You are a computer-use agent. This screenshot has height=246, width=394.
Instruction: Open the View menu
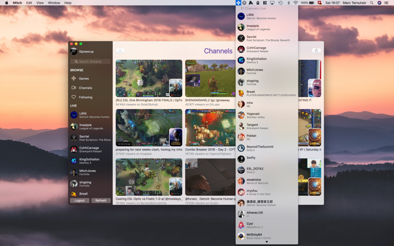[40, 3]
